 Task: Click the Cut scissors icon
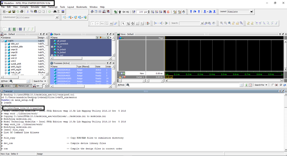pyautogui.click(x=28, y=11)
